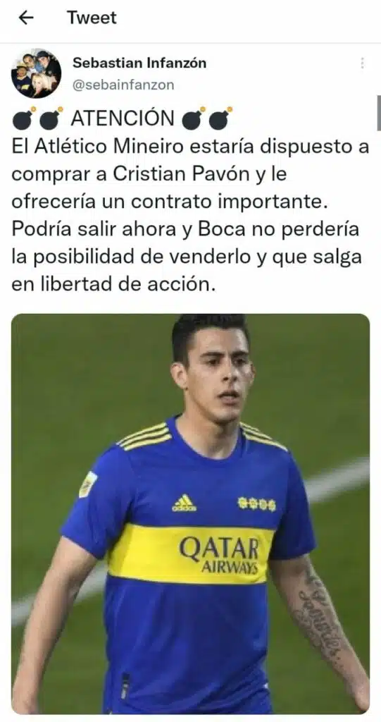381x722 pixels.
Task: Open Sebastian Infanzón's profile picture
Action: (37, 73)
